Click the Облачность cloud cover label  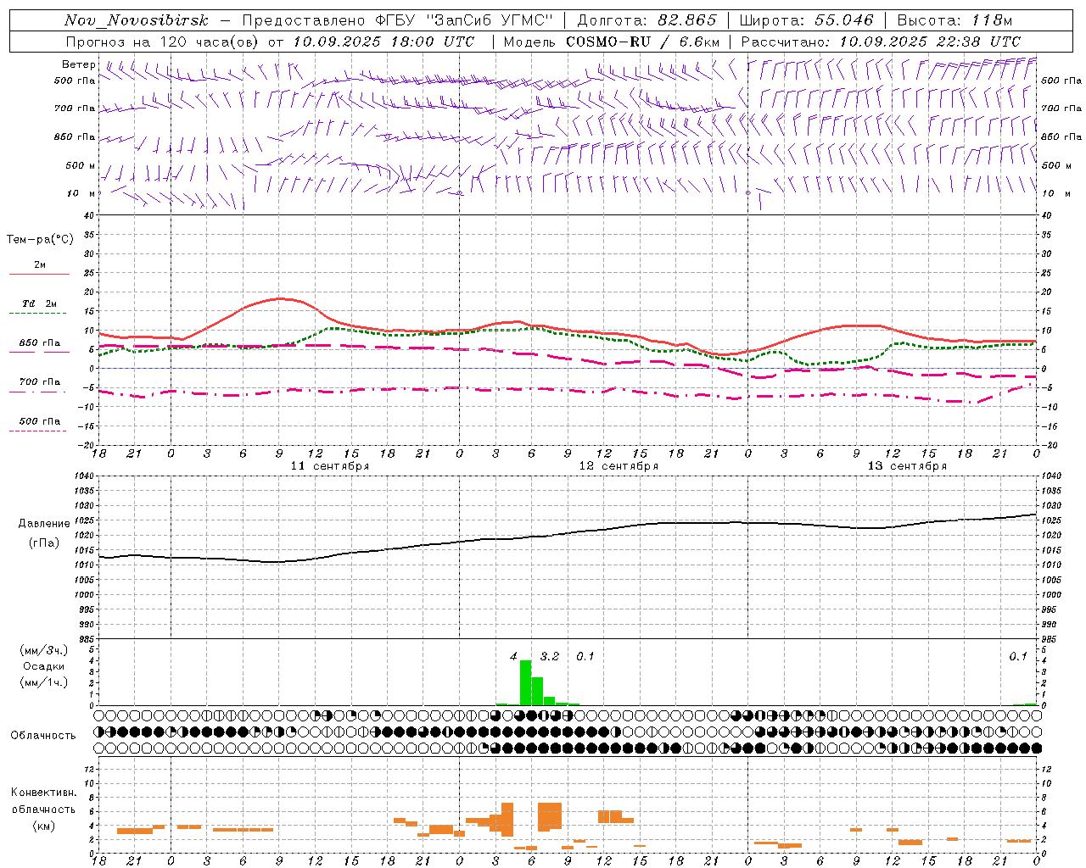click(x=43, y=735)
